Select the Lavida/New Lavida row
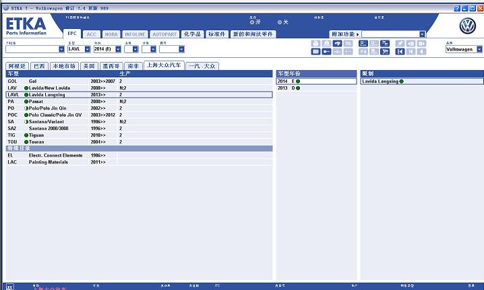The image size is (484, 290). click(x=140, y=88)
